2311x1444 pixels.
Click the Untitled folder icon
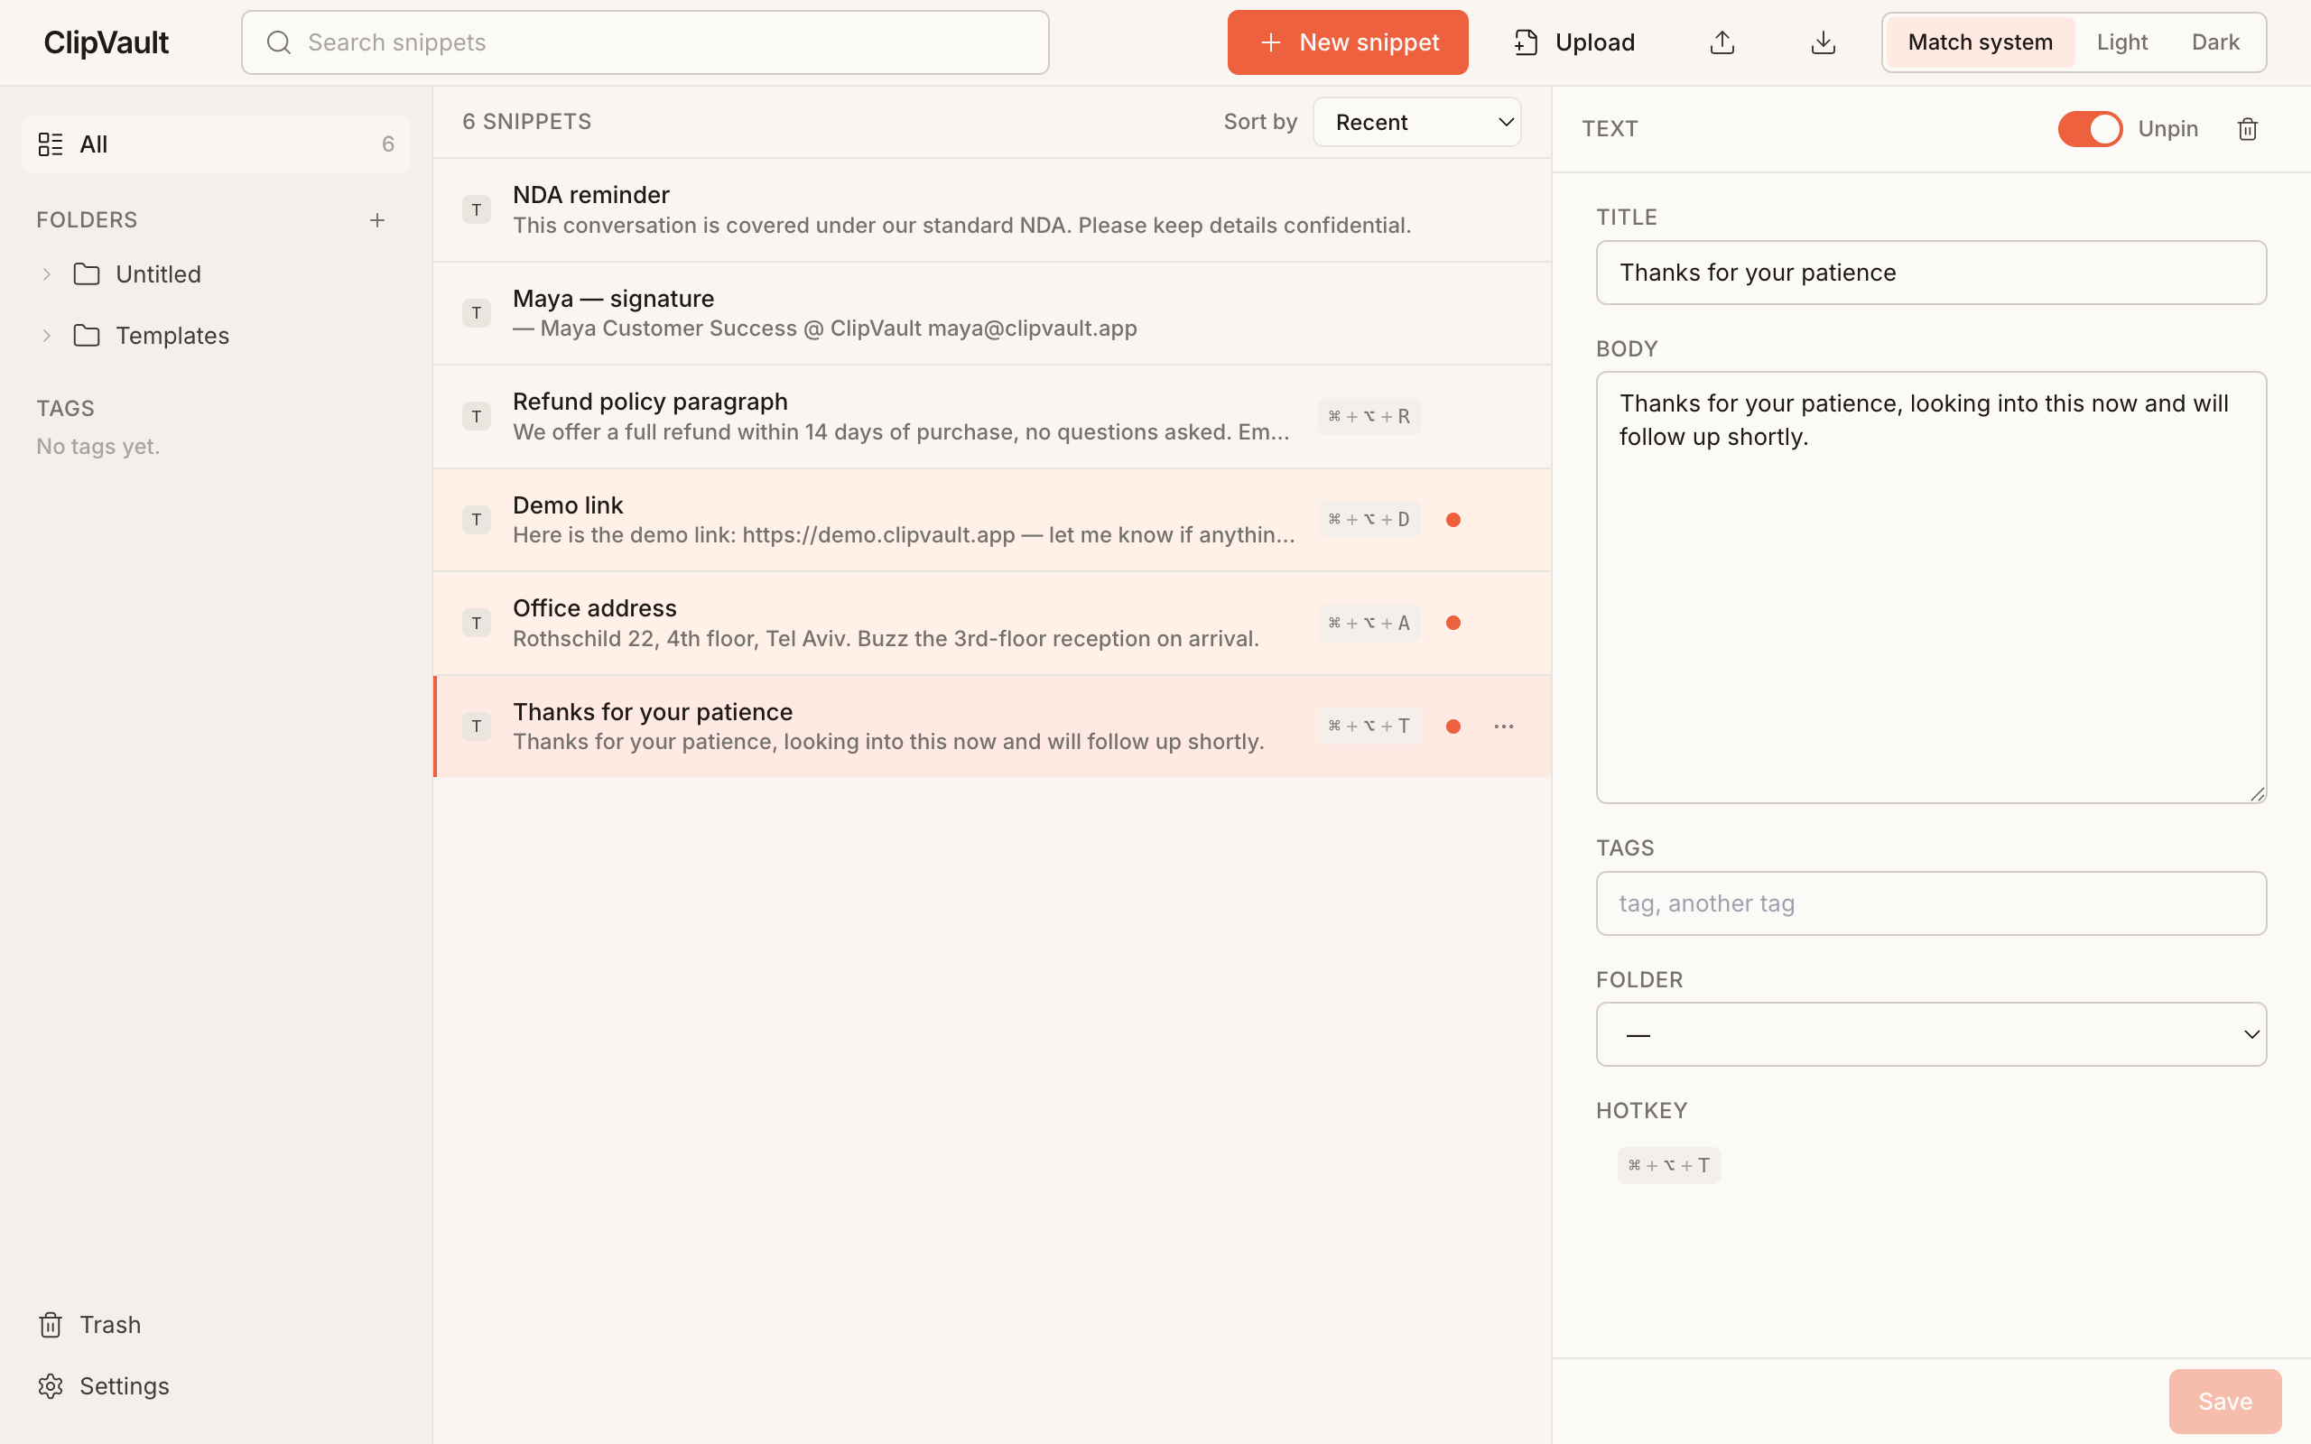(87, 274)
